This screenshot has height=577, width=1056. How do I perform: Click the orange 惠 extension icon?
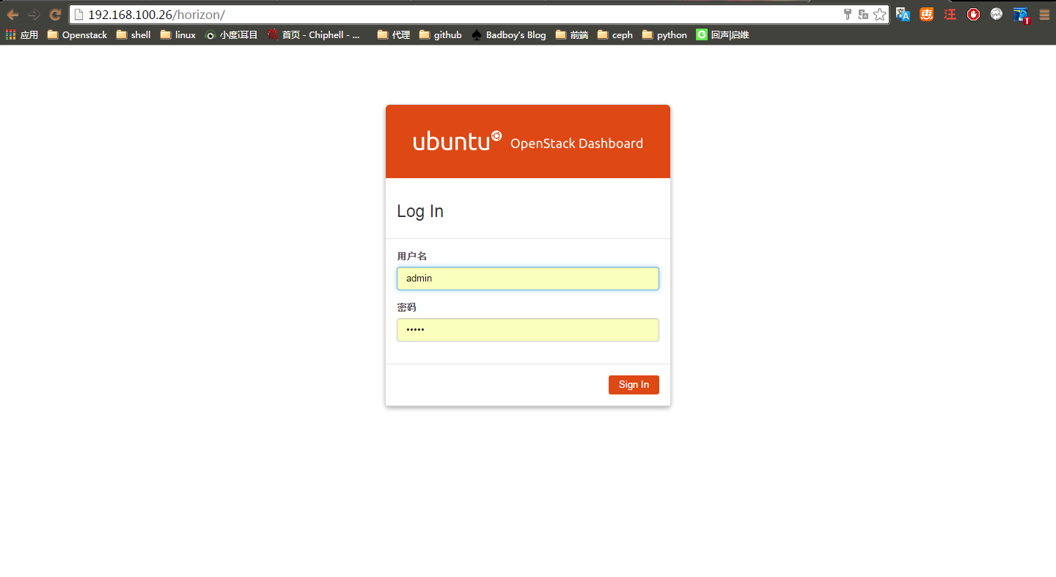click(927, 14)
